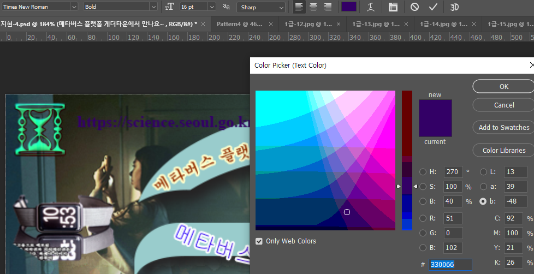
Task: Click the H value field 270
Action: [453, 172]
